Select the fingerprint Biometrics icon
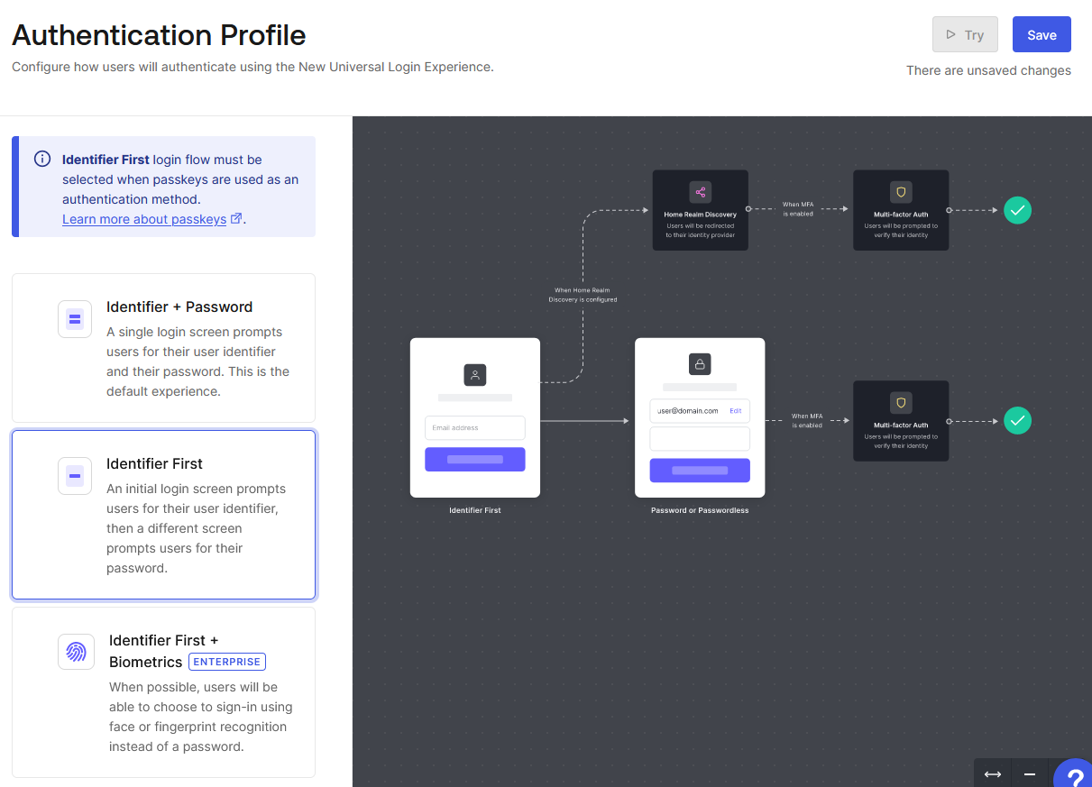The image size is (1092, 787). click(76, 651)
